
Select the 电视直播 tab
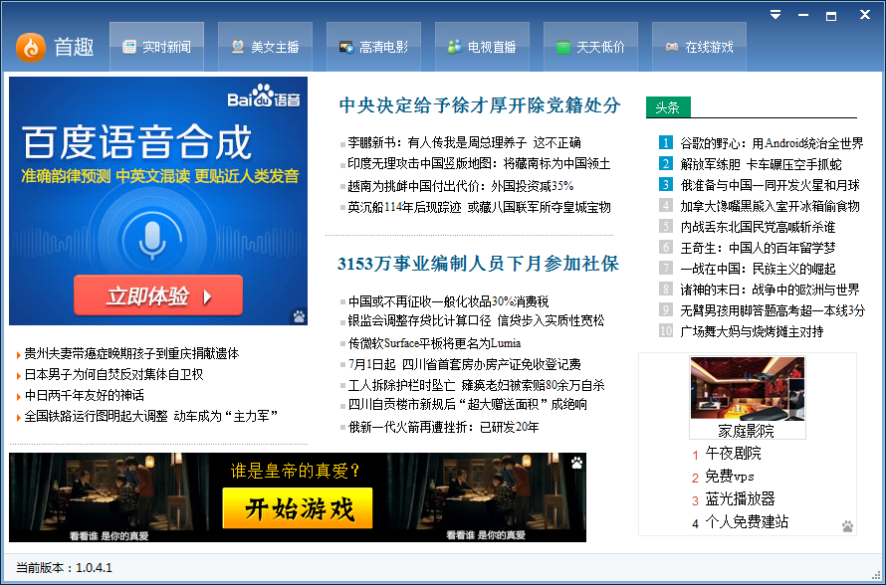point(482,47)
